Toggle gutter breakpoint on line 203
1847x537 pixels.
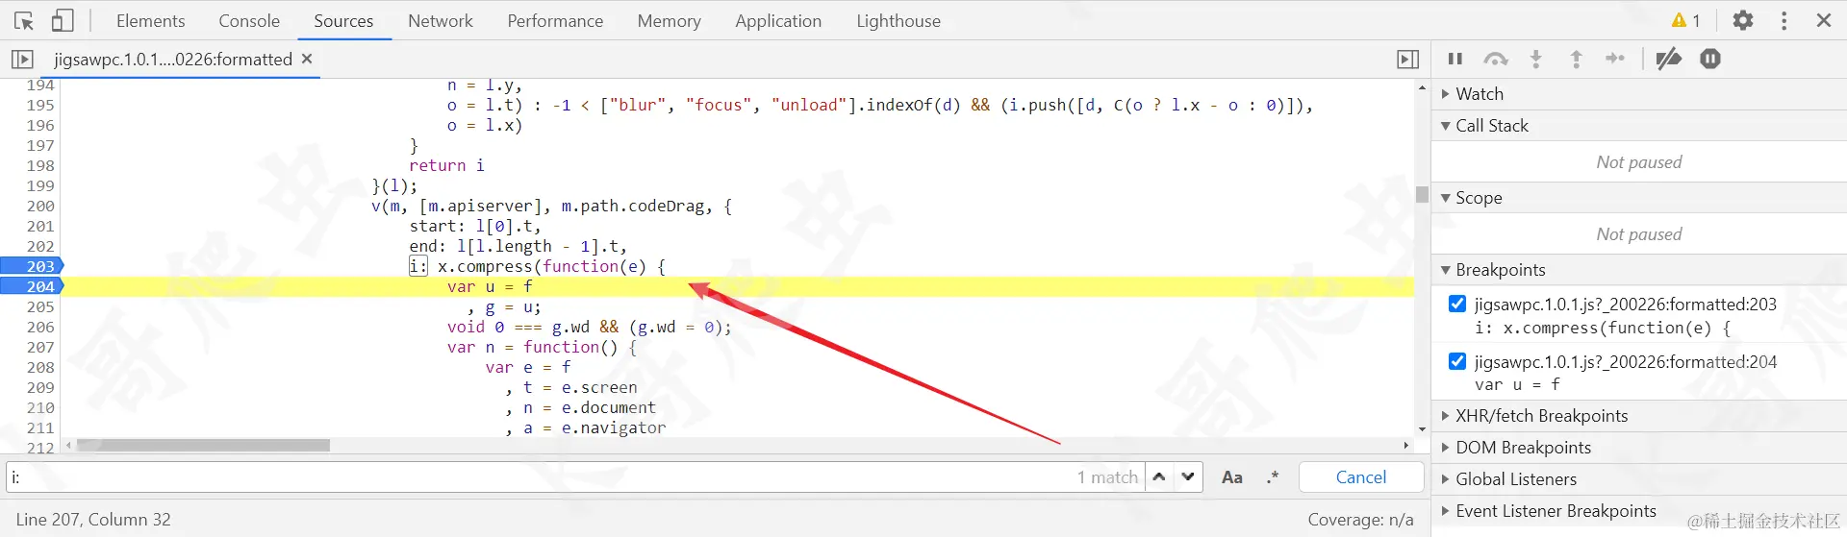[x=33, y=266]
